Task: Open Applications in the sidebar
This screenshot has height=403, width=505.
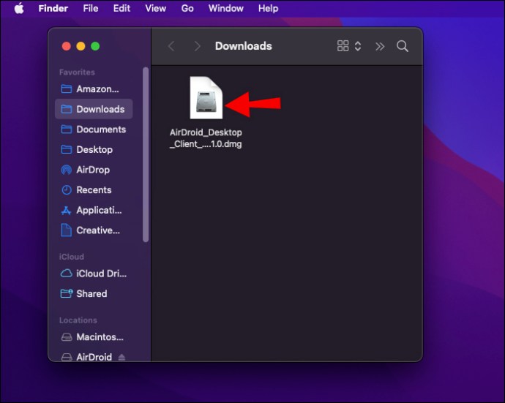Action: coord(94,210)
